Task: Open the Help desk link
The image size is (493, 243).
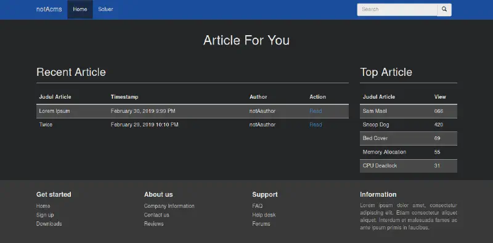Action: pos(264,215)
